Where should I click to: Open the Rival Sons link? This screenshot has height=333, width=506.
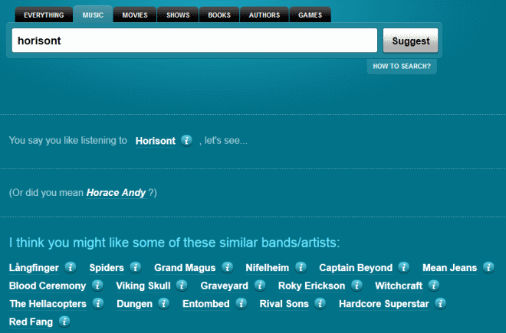click(x=284, y=304)
